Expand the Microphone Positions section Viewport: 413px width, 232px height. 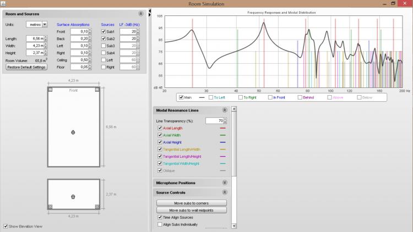[x=224, y=183]
